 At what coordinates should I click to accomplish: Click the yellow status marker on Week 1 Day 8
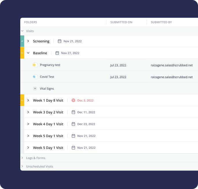point(22,100)
